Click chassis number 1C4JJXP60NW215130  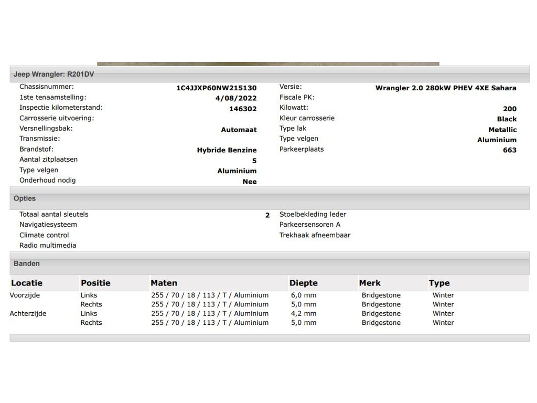[x=216, y=88]
